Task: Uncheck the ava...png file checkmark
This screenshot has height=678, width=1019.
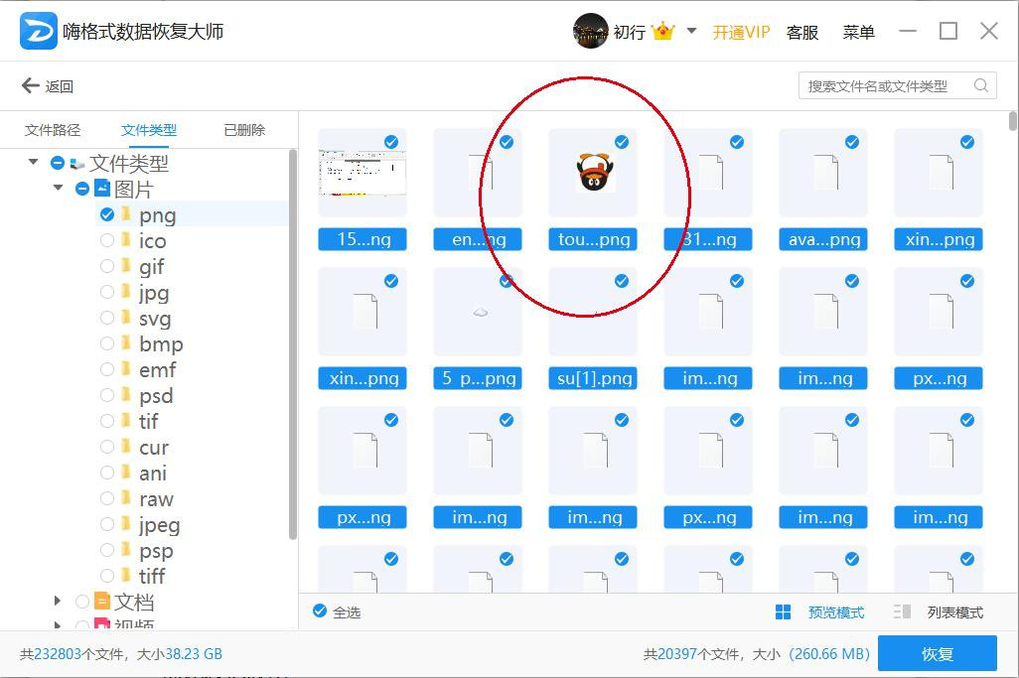Action: (852, 142)
